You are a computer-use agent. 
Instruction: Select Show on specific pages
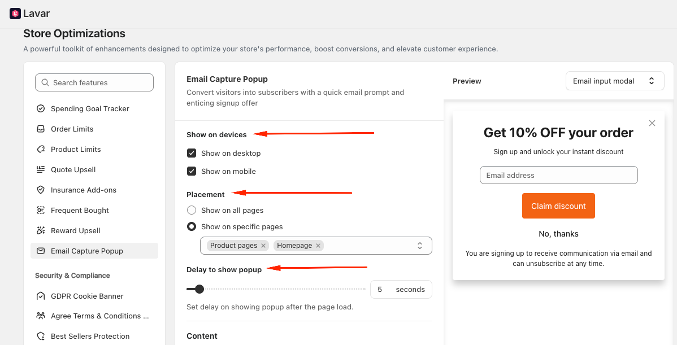(191, 226)
